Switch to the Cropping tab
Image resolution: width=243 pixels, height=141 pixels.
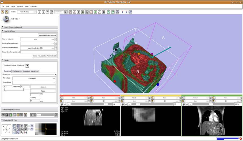26,71
